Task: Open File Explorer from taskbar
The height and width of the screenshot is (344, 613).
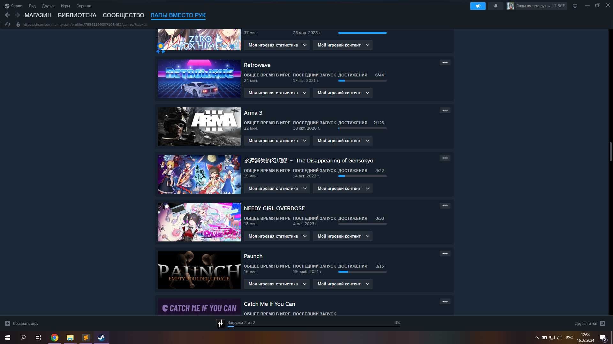Action: pos(70,338)
